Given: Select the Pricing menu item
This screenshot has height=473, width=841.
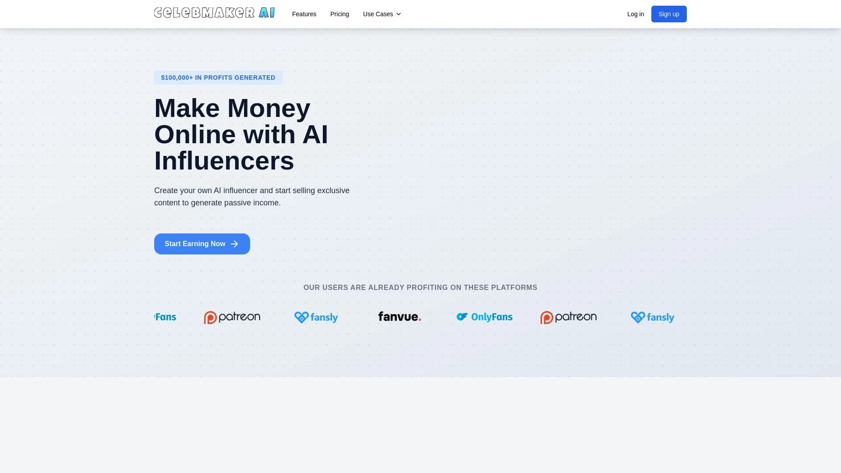Looking at the screenshot, I should click(339, 14).
